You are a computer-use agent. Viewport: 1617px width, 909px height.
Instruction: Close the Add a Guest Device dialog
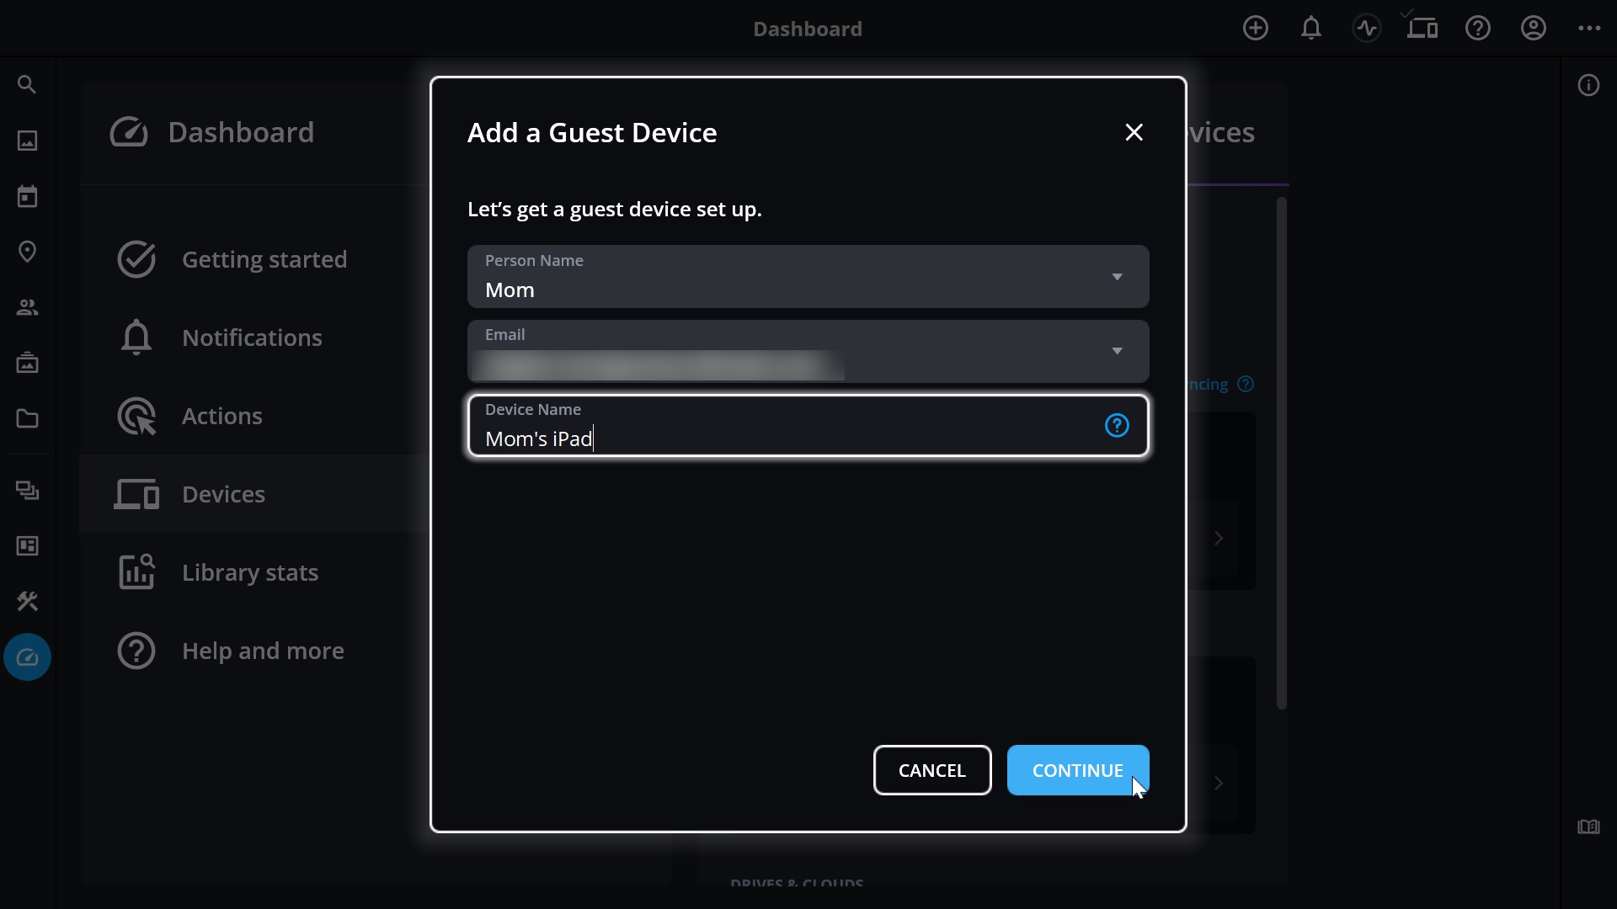pos(1134,132)
